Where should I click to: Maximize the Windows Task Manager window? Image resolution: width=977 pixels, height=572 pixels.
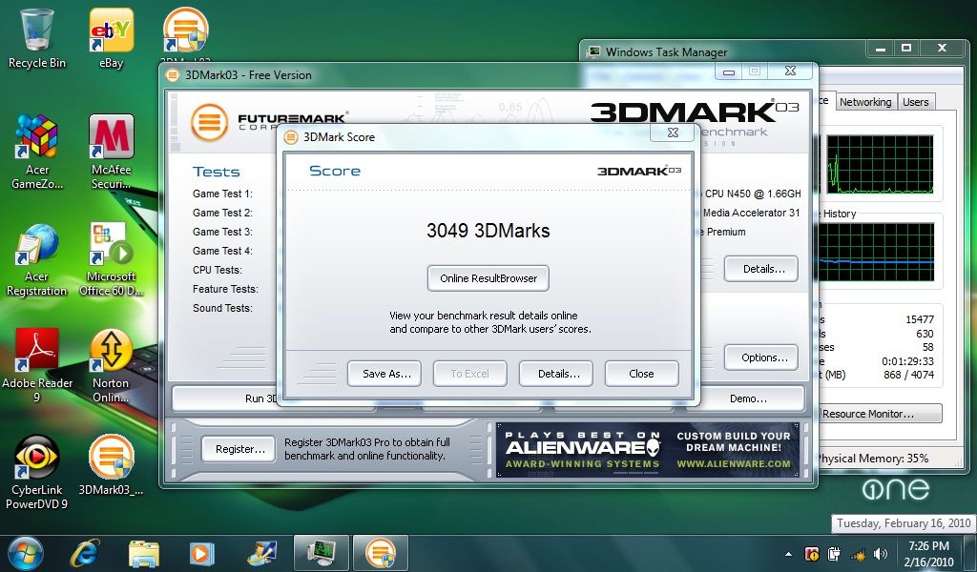(906, 48)
